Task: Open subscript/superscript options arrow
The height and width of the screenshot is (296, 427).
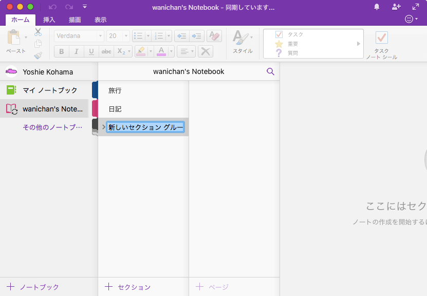Action: 129,51
